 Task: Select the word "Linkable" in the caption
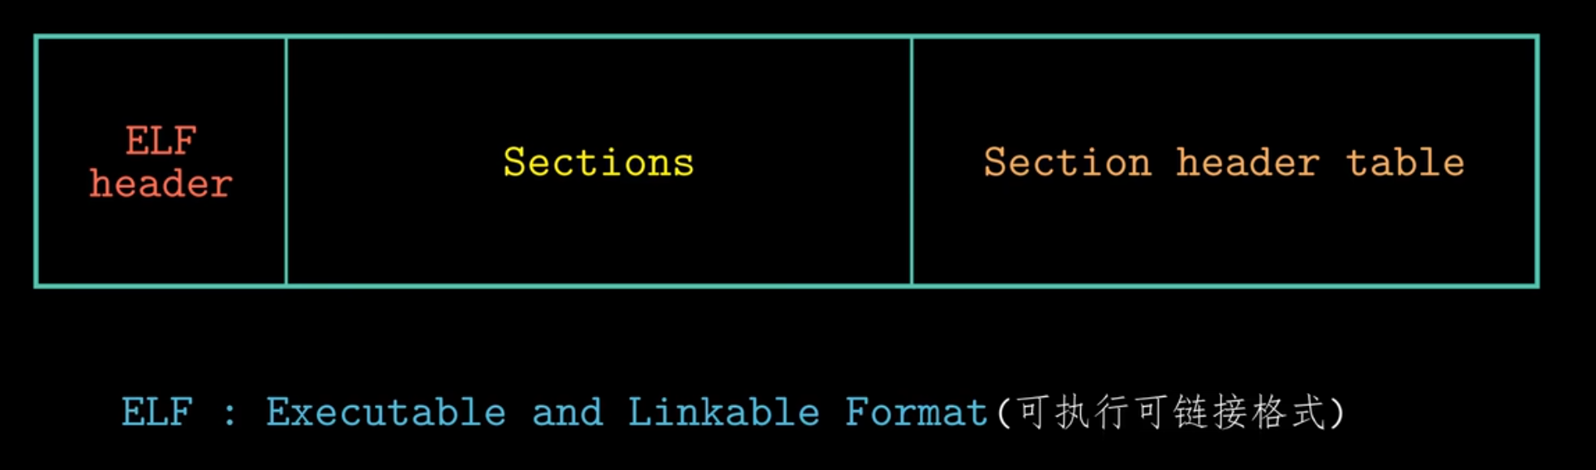tap(723, 412)
